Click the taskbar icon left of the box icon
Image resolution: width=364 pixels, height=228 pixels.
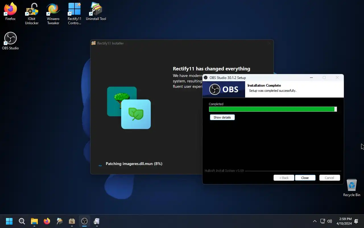tap(59, 221)
